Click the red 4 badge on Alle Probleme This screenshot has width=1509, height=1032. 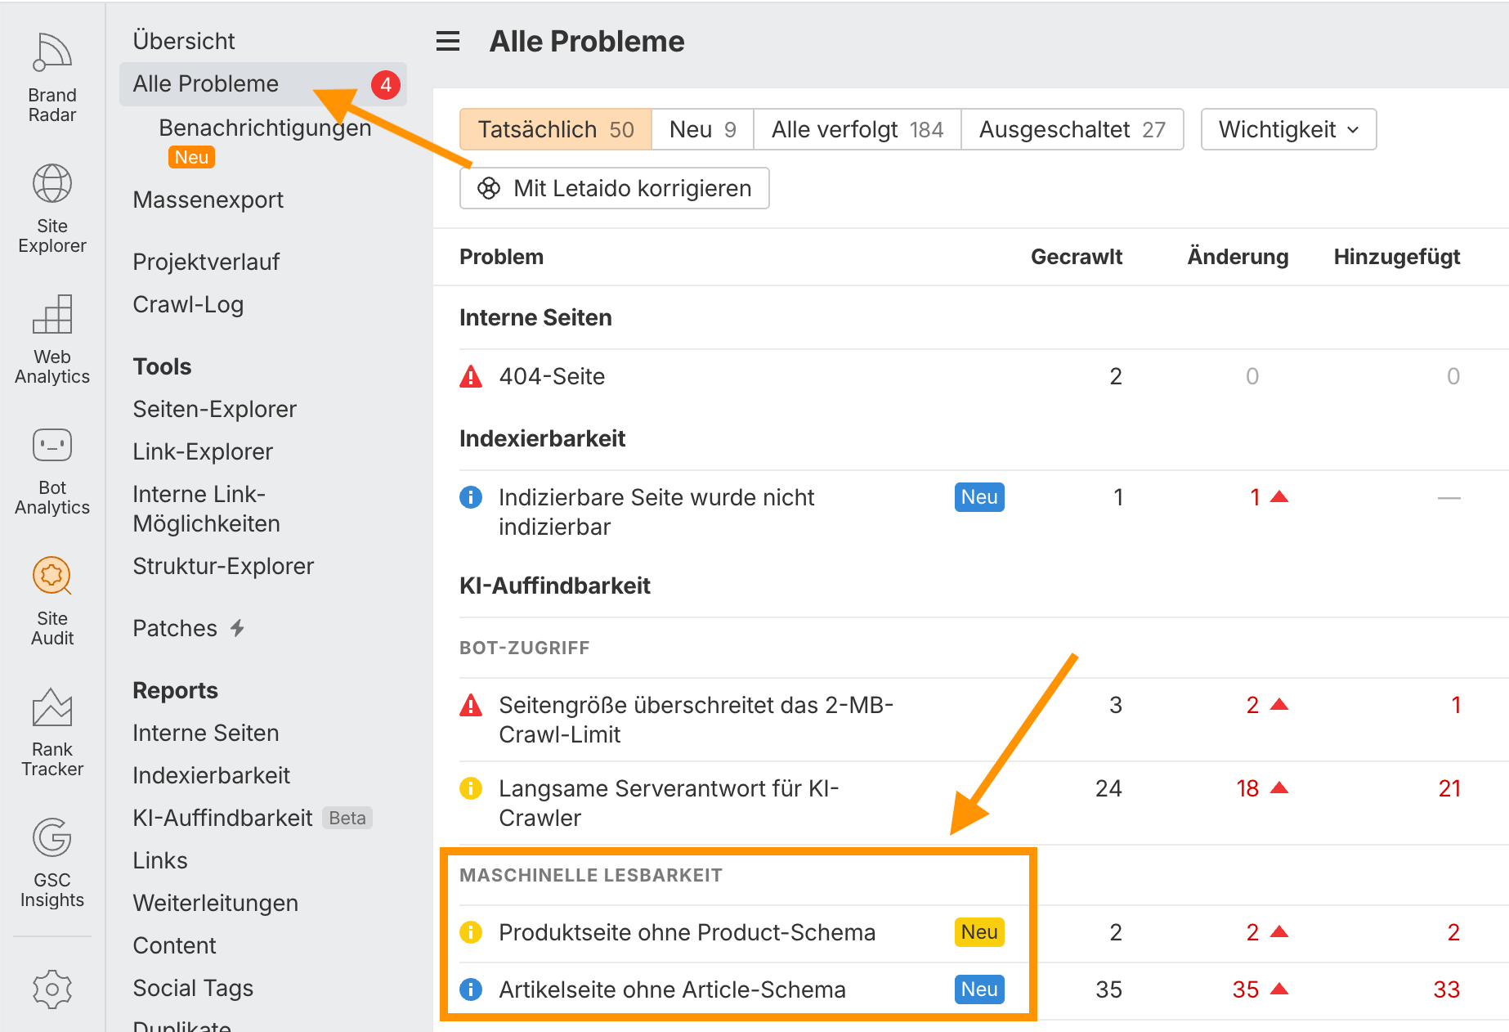[x=386, y=84]
